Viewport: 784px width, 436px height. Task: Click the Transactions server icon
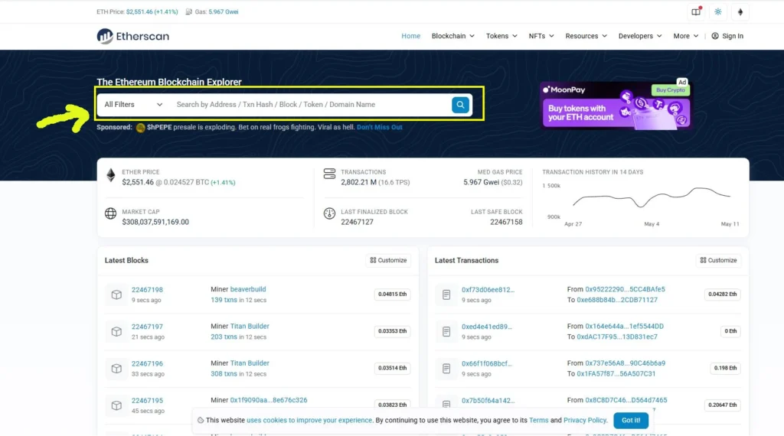click(329, 174)
